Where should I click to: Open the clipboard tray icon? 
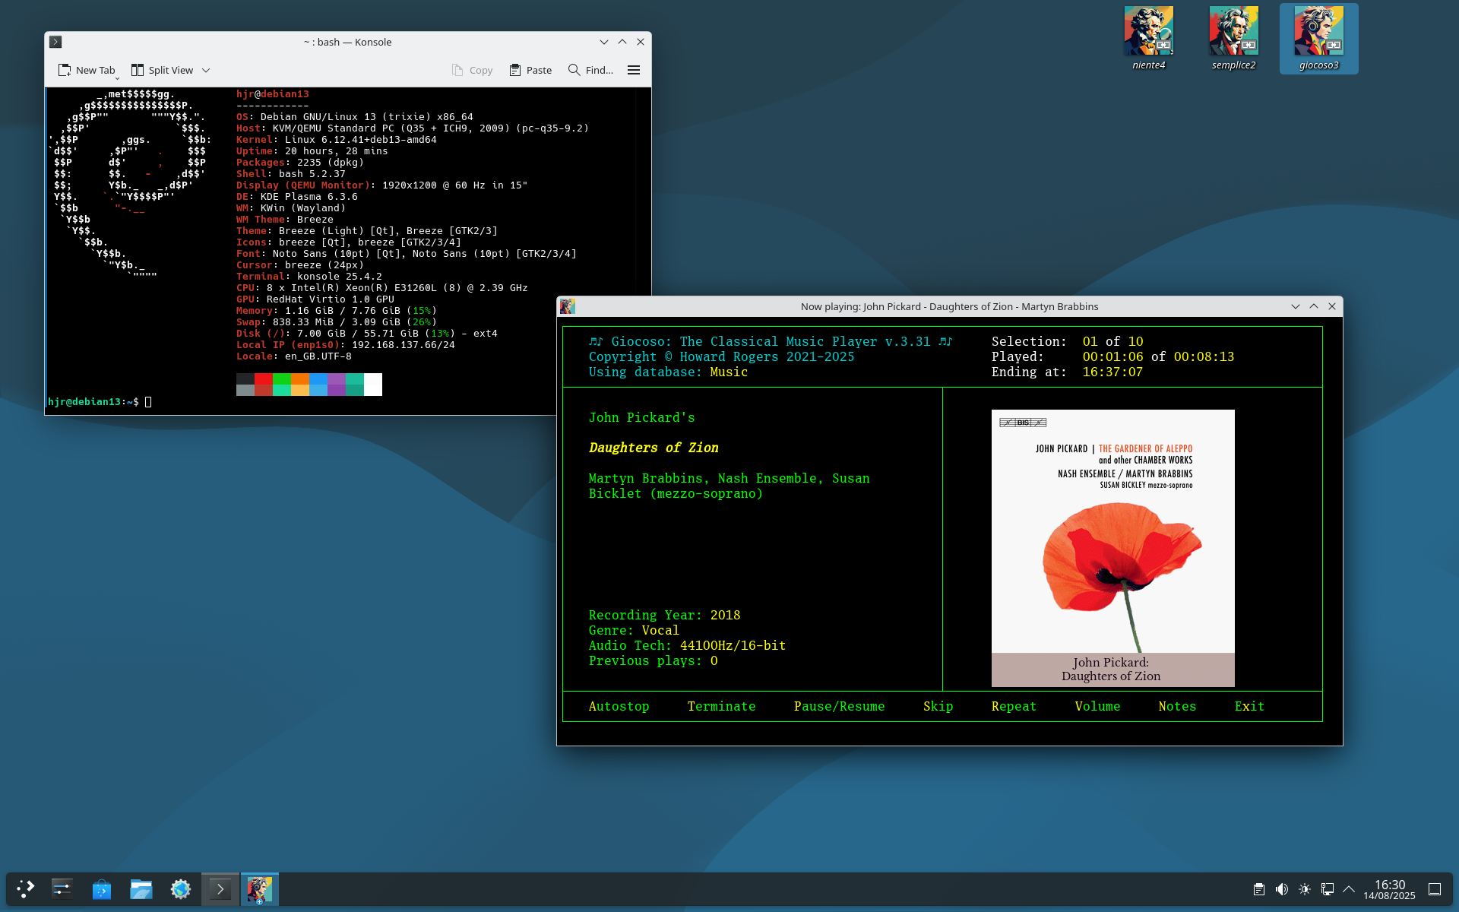pos(1259,889)
